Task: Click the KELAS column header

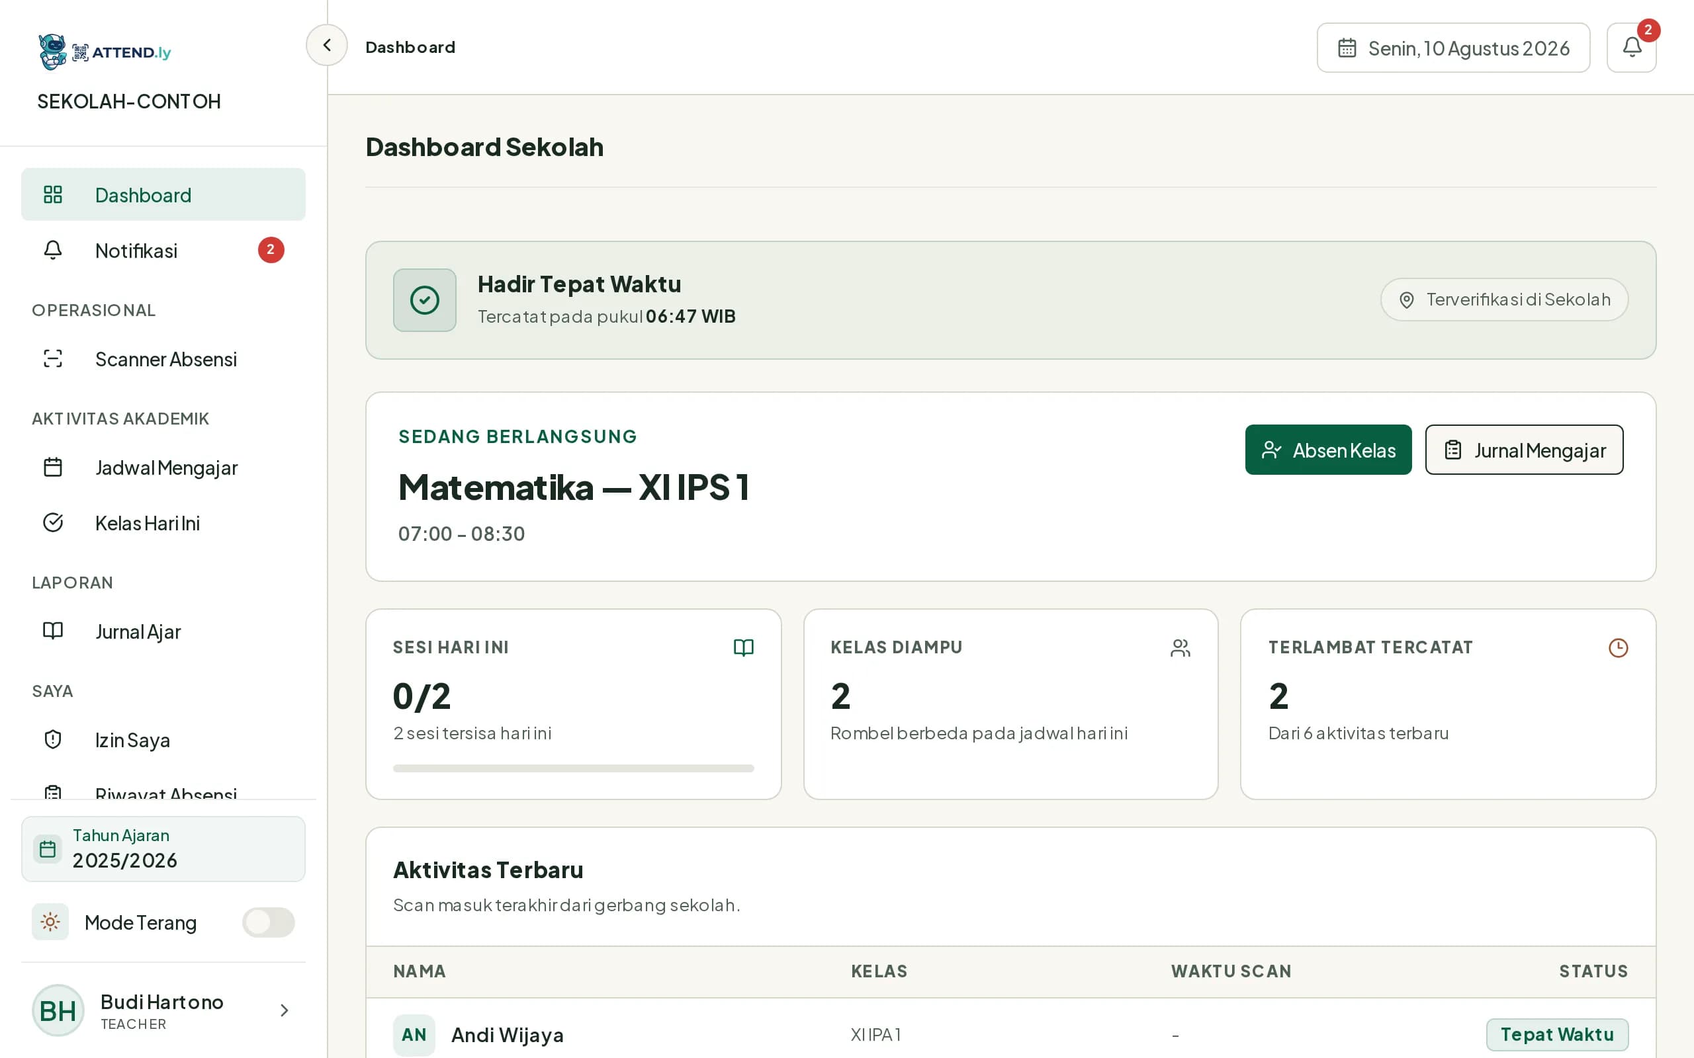Action: [x=879, y=971]
